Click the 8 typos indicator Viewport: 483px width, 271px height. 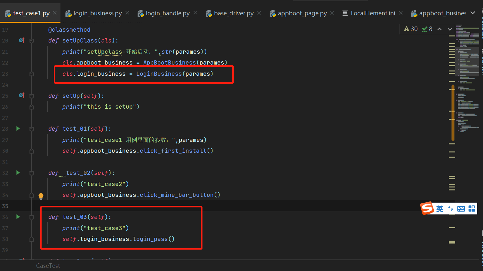[427, 29]
